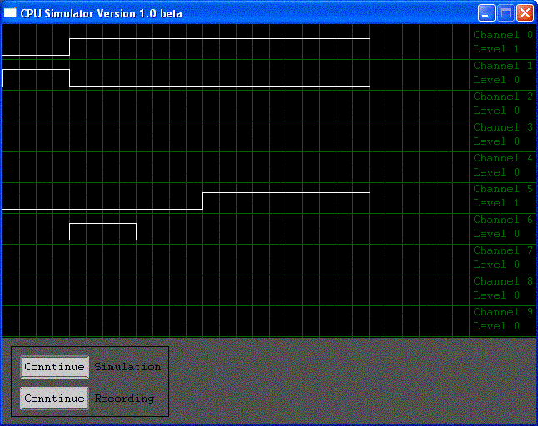The width and height of the screenshot is (538, 426).
Task: Click Level 0 under Channel 1
Action: coord(496,80)
